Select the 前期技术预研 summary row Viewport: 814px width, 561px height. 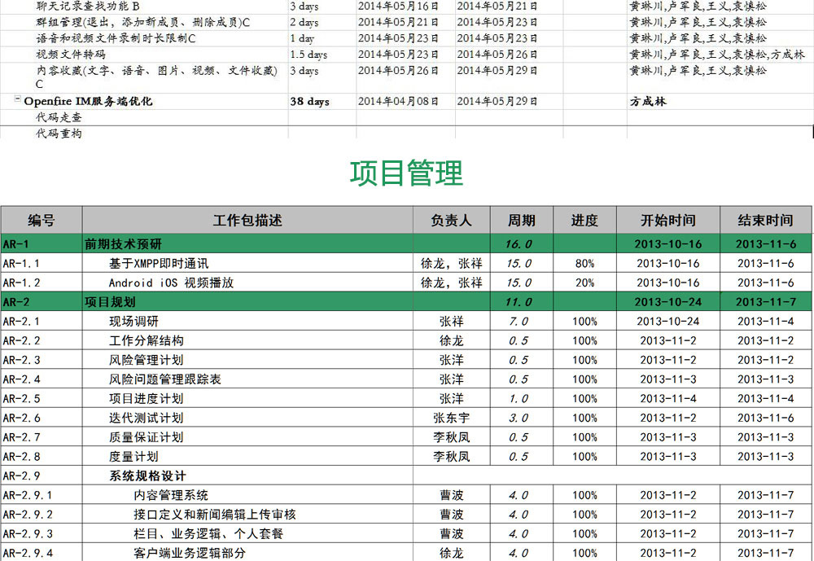124,243
